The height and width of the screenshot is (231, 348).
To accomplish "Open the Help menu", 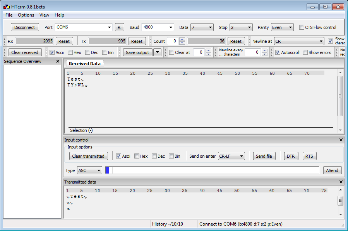I will (59, 15).
